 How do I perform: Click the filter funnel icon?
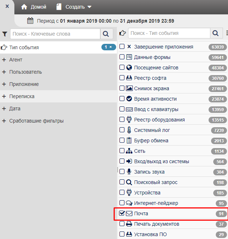pos(5,34)
